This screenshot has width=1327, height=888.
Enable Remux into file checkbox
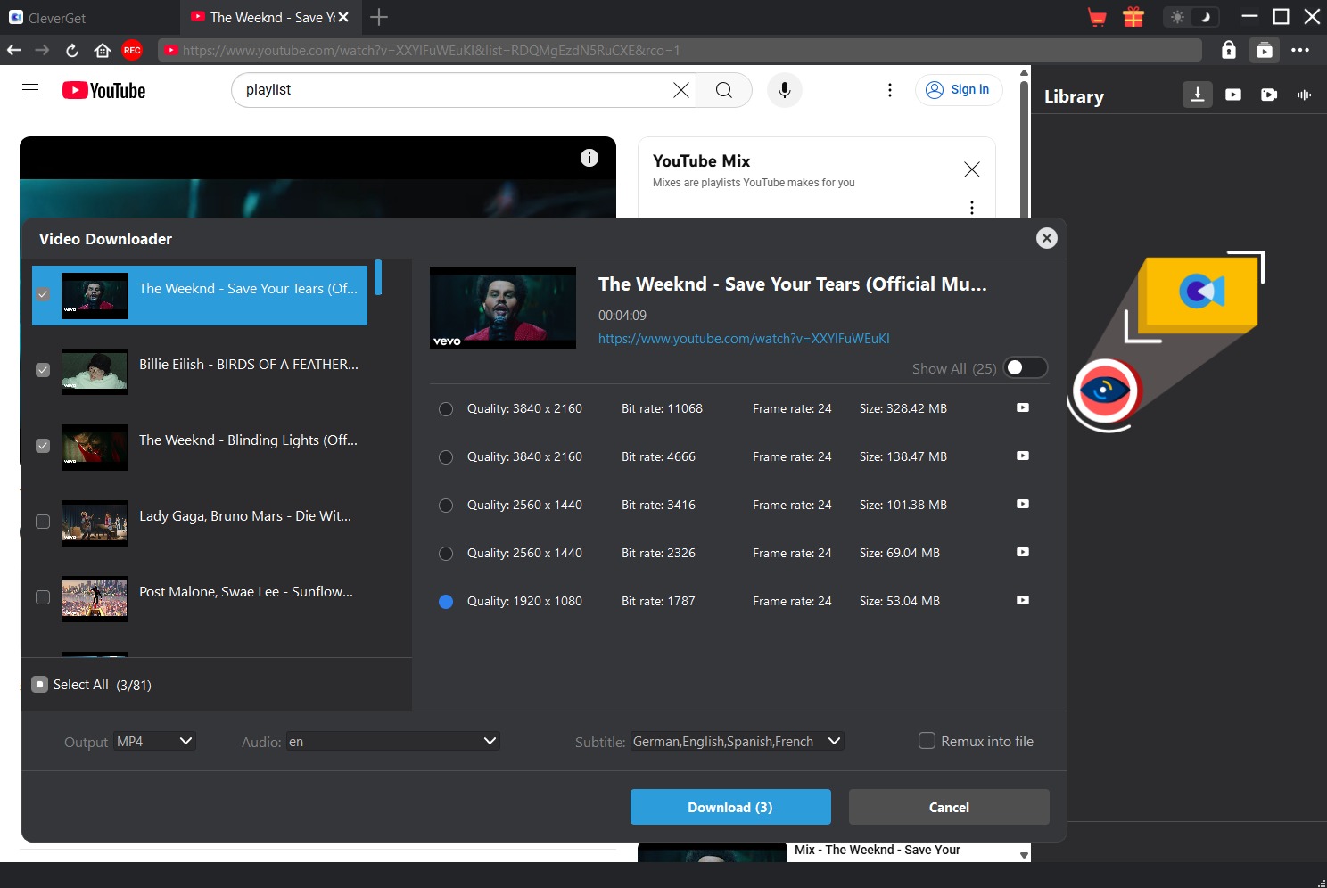927,741
